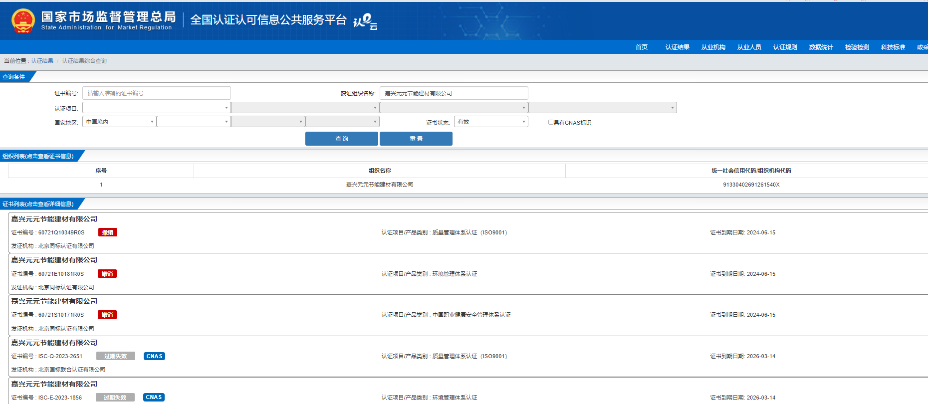Click the 认e云 logo icon
Image resolution: width=928 pixels, height=404 pixels.
click(365, 21)
